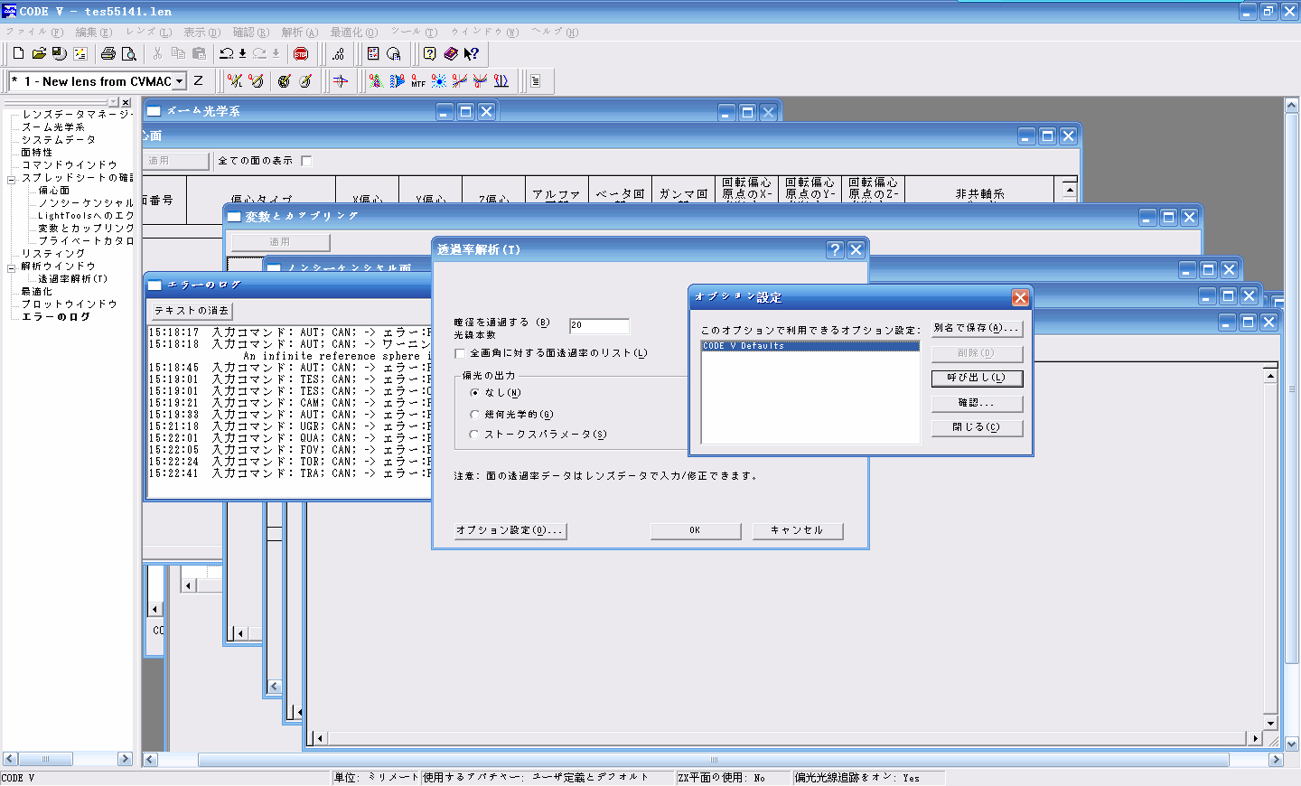Viewport: 1301px width, 786px height.
Task: Click the MTF analysis icon
Action: pos(418,81)
